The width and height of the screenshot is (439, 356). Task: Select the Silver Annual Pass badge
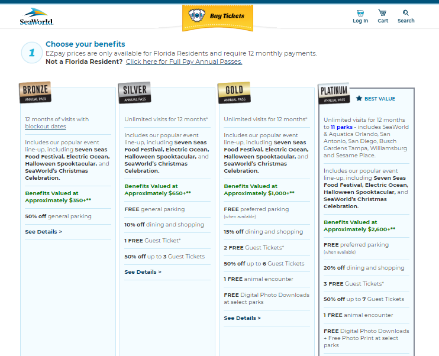click(x=135, y=93)
